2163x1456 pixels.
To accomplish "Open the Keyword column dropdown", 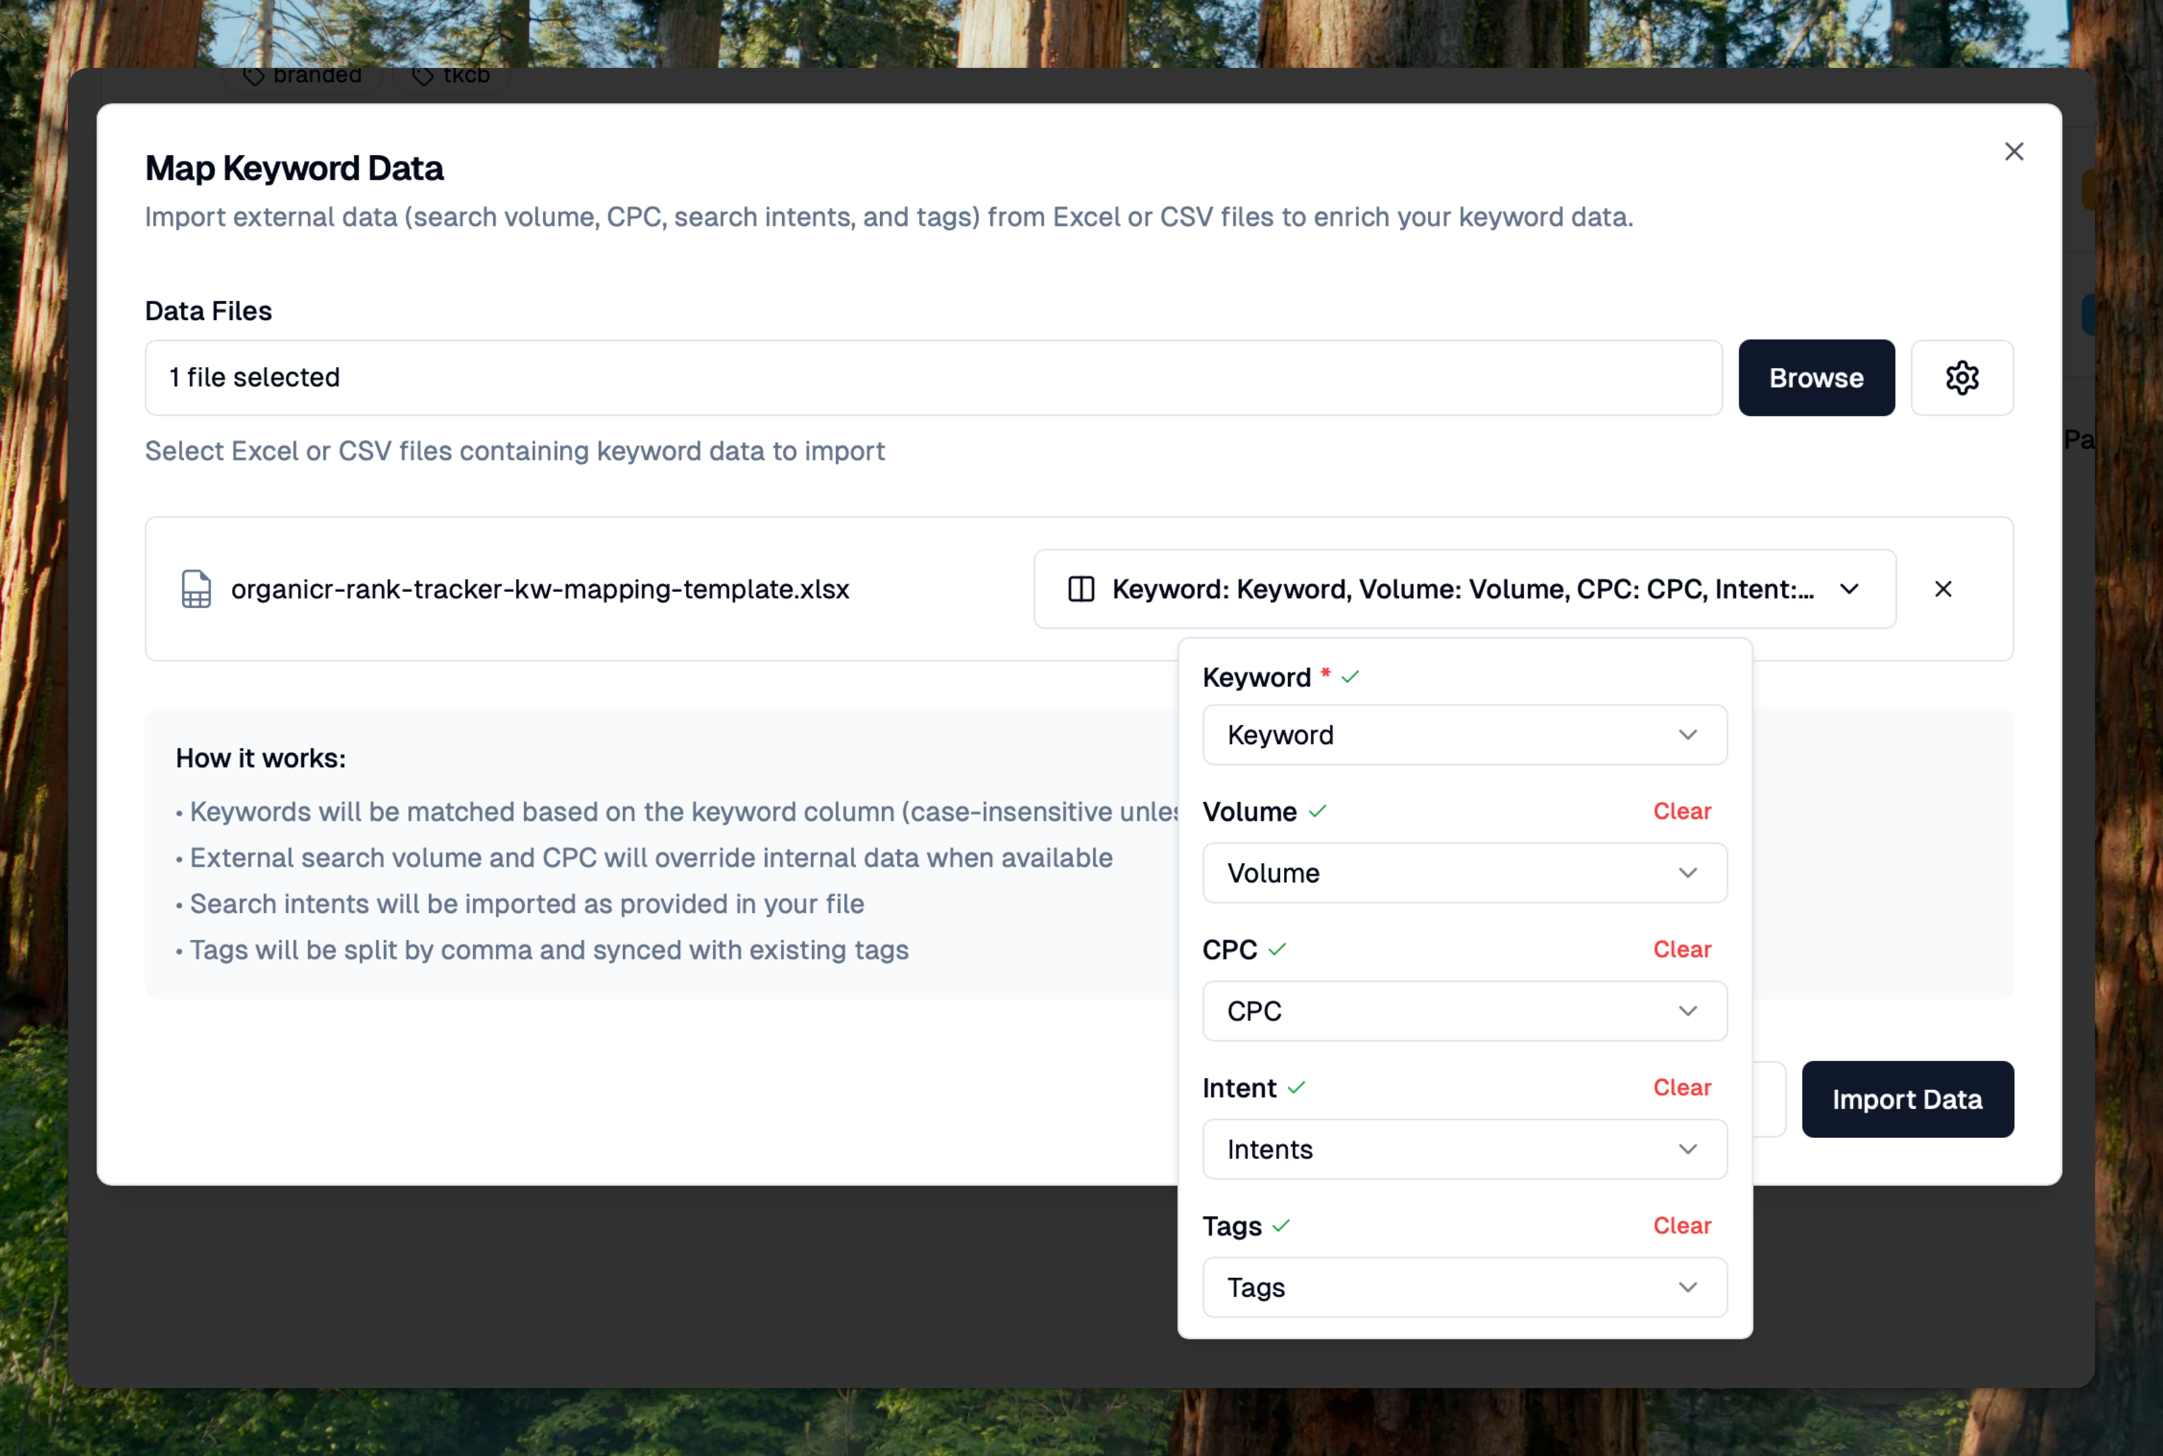I will coord(1464,735).
